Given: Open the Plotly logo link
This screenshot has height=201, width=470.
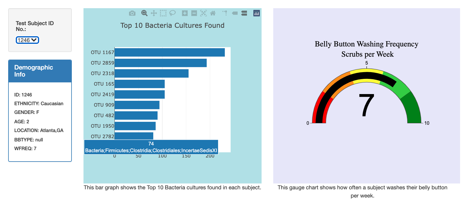Looking at the screenshot, I should [x=256, y=13].
